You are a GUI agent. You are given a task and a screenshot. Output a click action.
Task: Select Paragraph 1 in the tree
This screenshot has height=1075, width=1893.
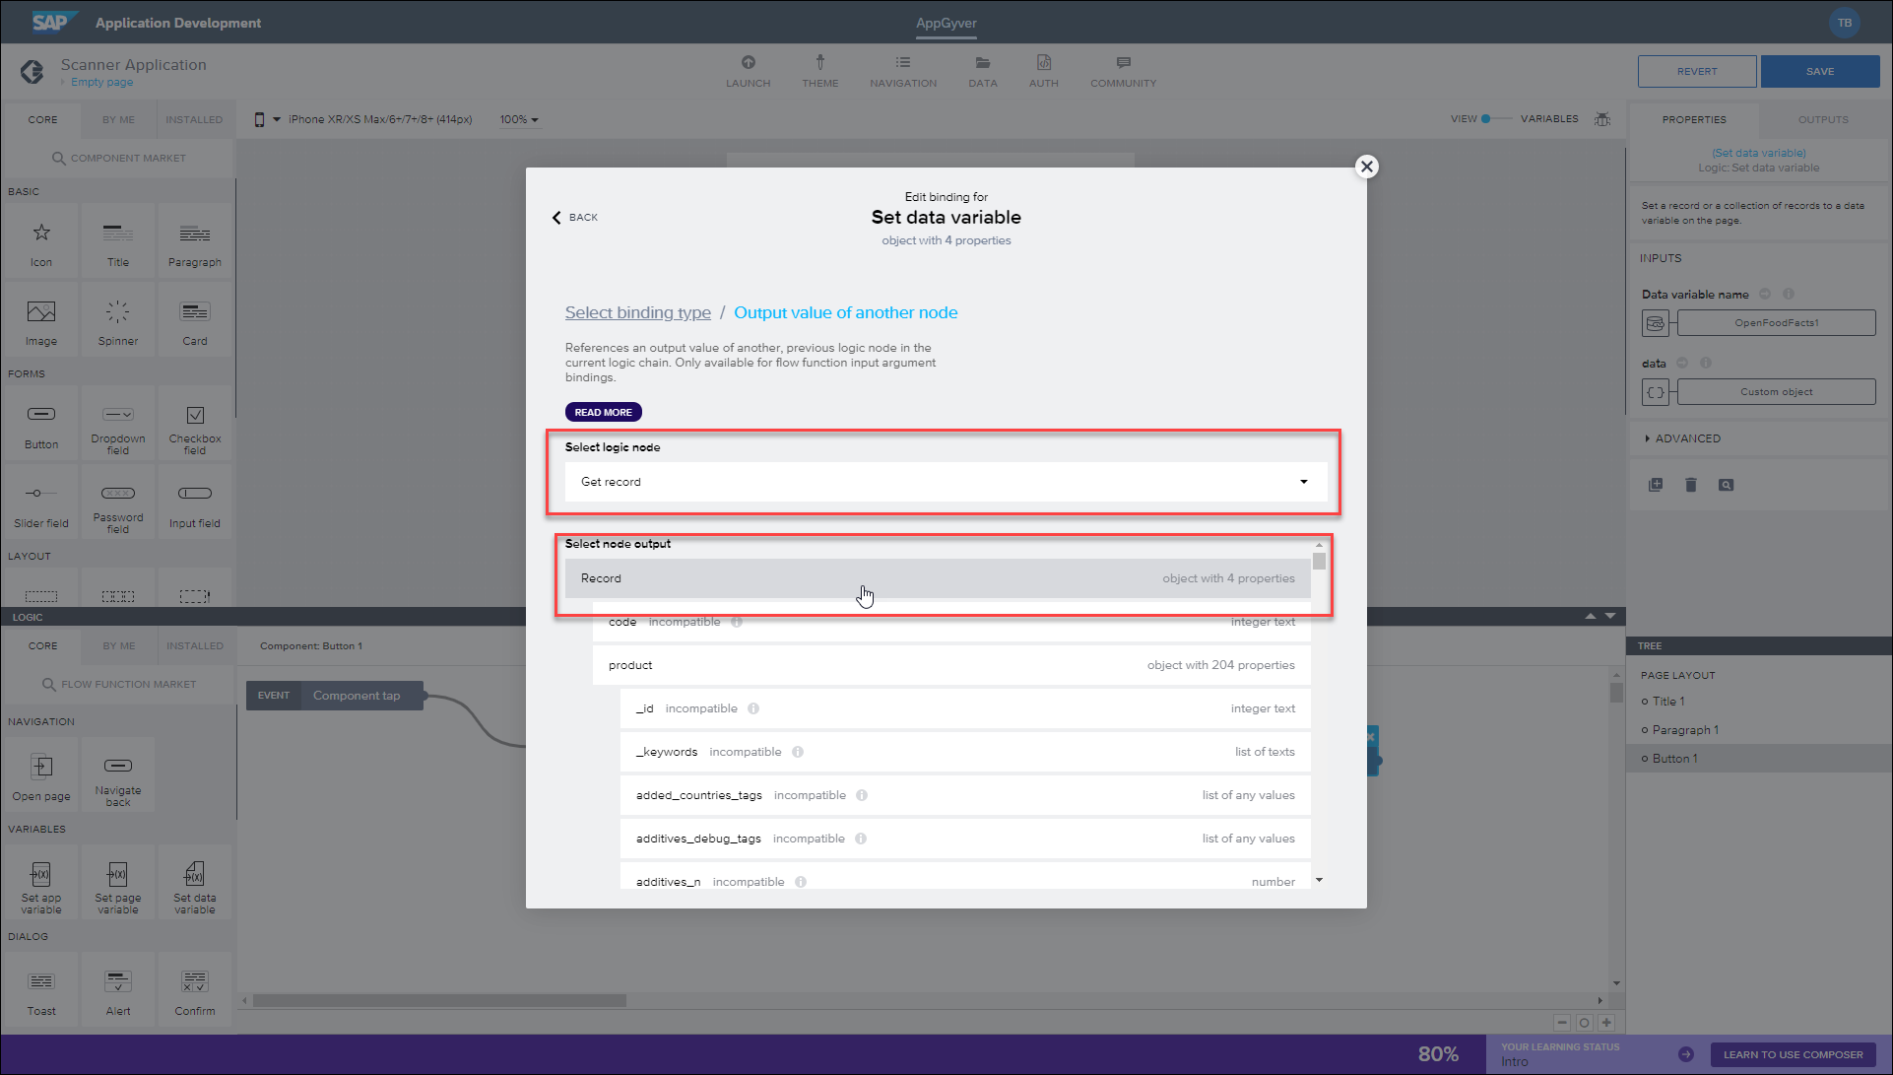(1684, 730)
